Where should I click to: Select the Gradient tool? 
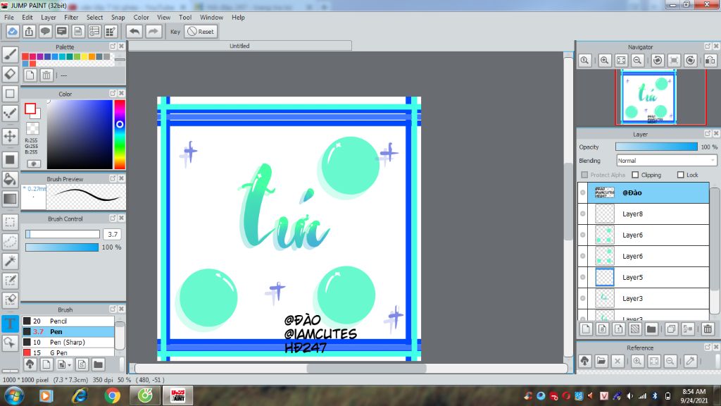point(10,199)
